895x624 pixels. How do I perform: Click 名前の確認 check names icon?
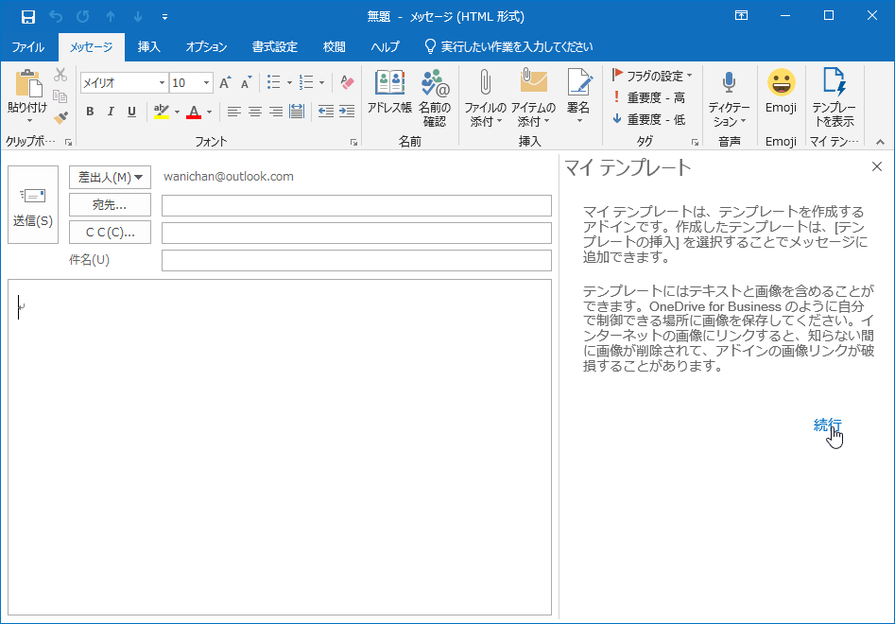[435, 95]
